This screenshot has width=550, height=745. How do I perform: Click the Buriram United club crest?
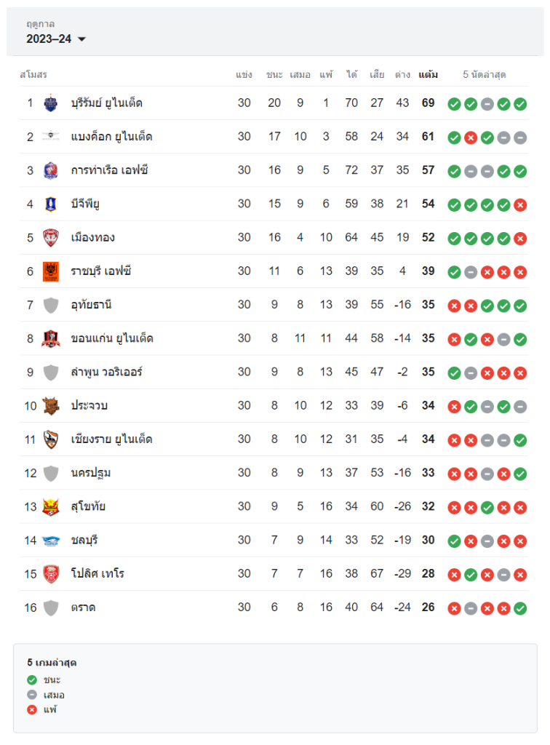pos(51,103)
